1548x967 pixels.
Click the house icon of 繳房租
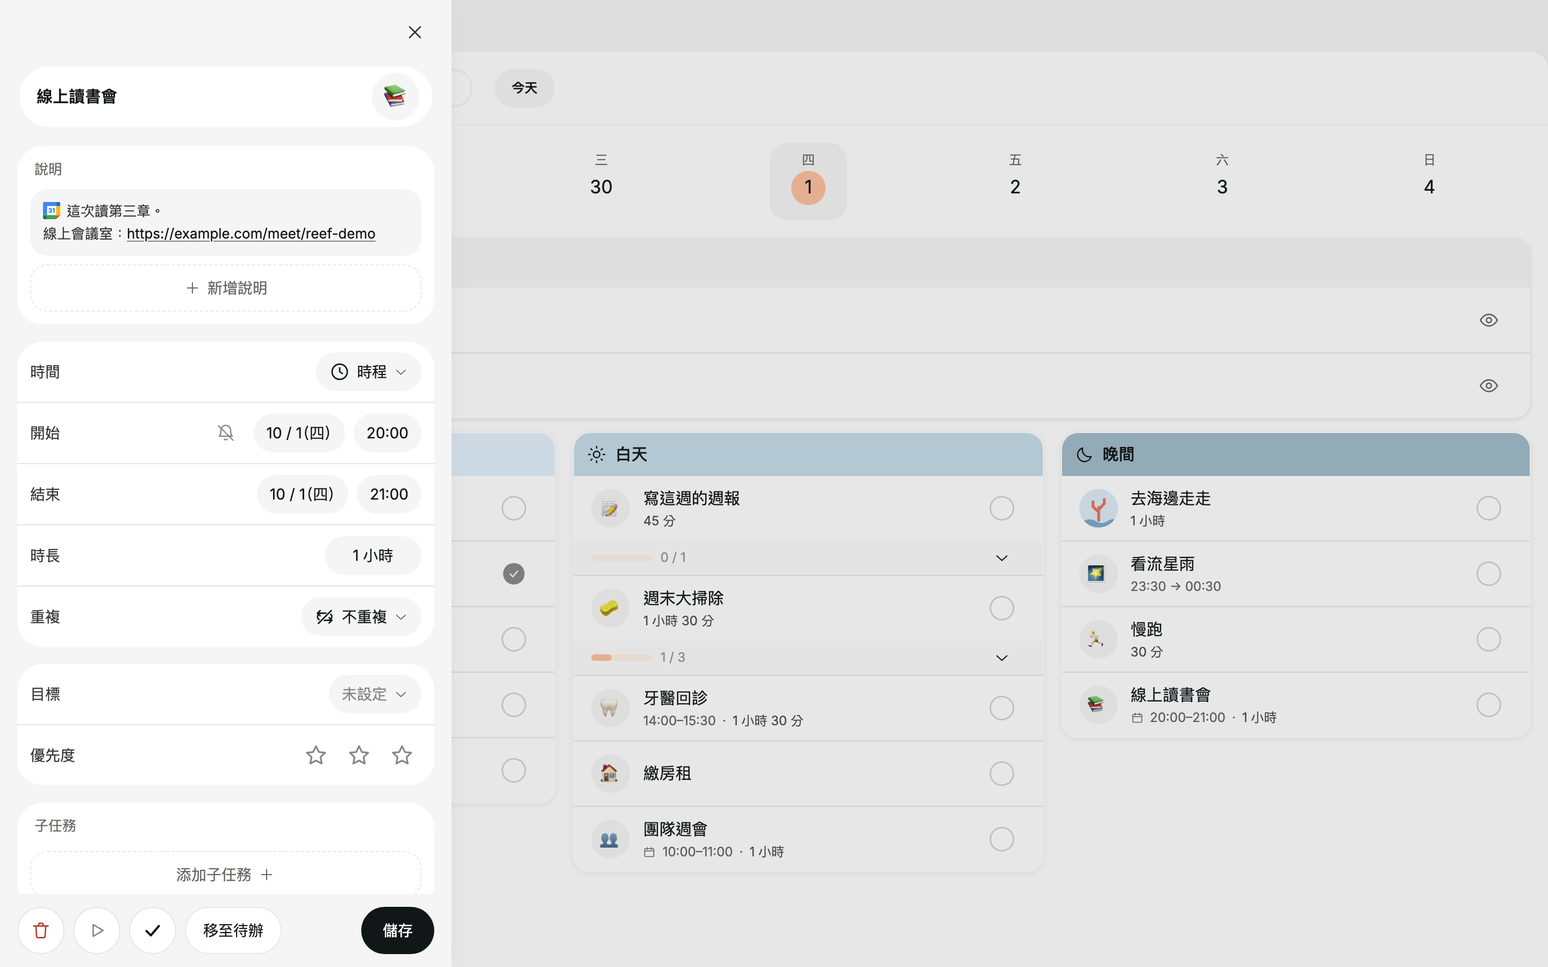610,774
